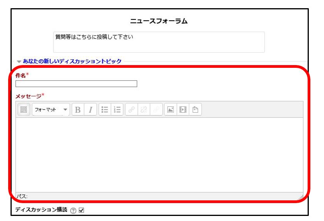Click the ニュースフォーラム heading
Image resolution: width=324 pixels, height=221 pixels.
click(x=159, y=21)
